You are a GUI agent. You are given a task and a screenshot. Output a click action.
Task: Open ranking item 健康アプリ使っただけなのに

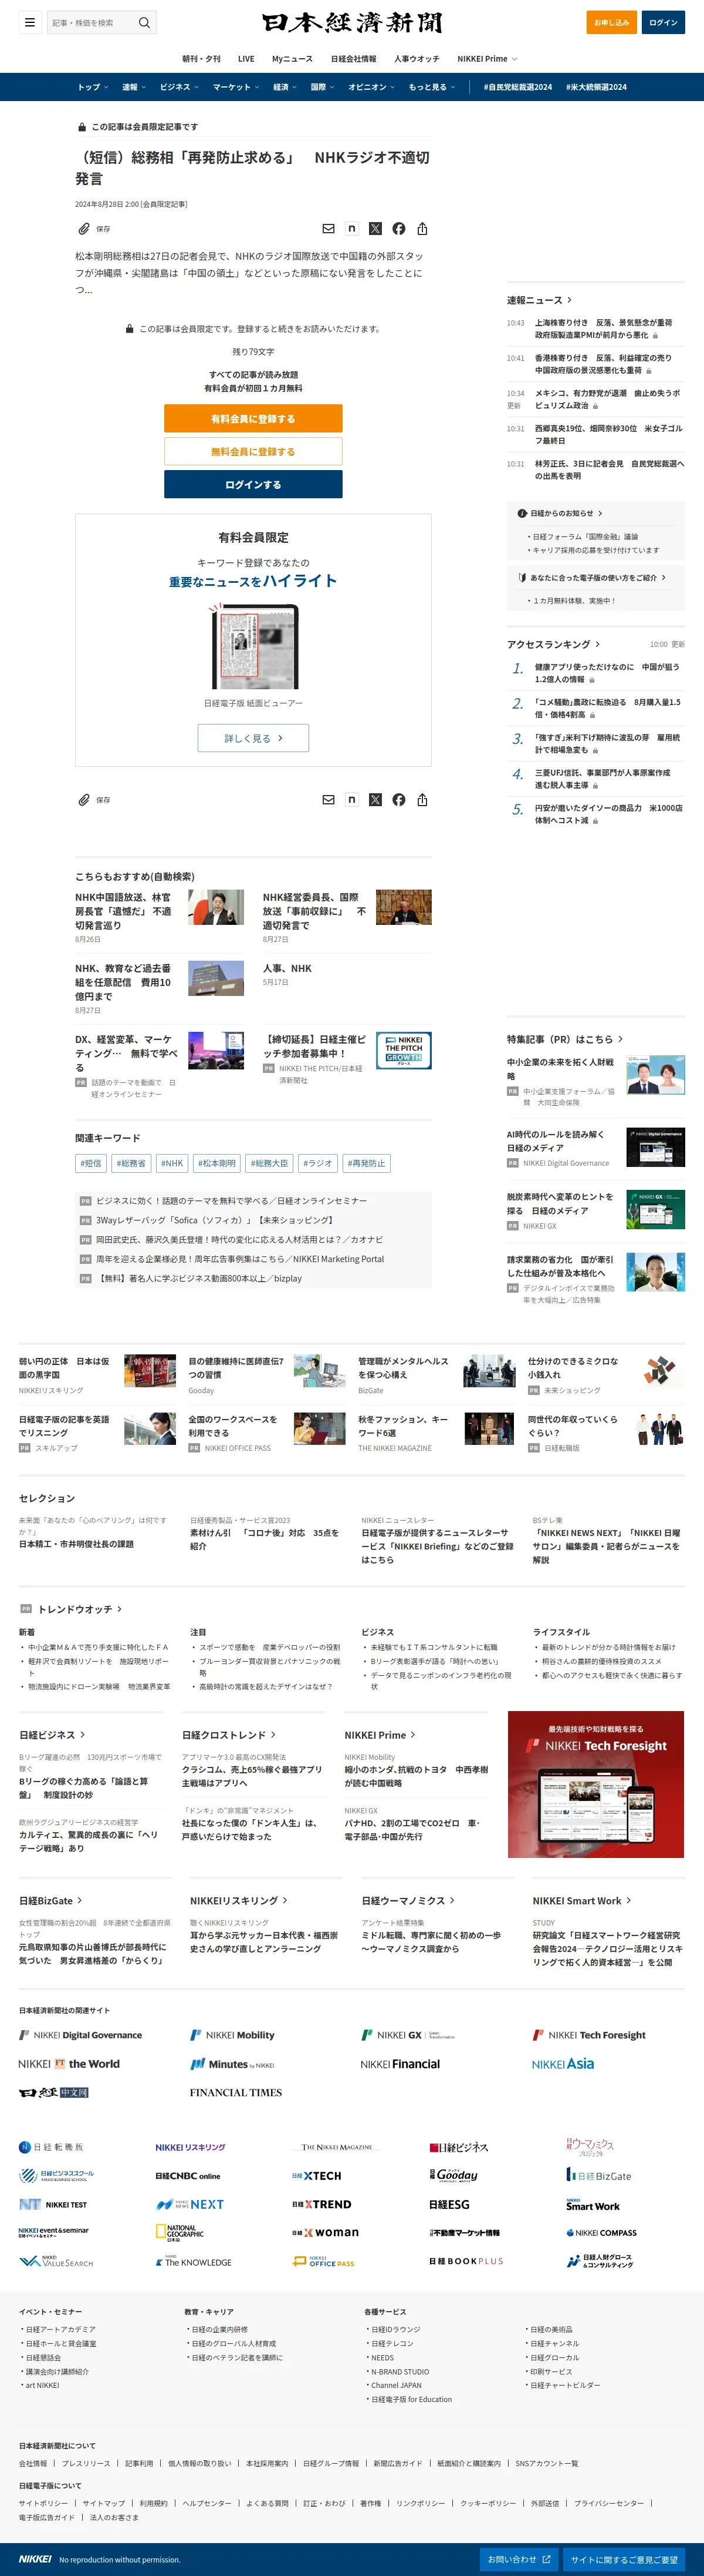pos(607,673)
